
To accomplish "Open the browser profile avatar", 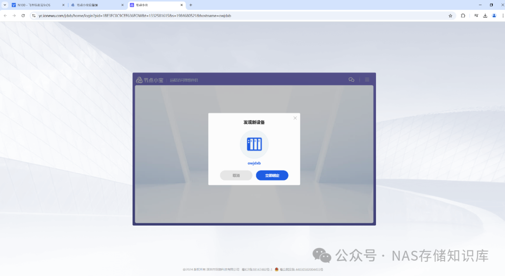I will [494, 15].
